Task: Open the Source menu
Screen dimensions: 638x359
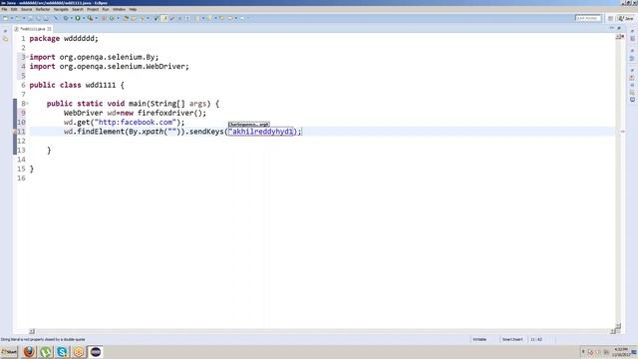Action: 27,9
